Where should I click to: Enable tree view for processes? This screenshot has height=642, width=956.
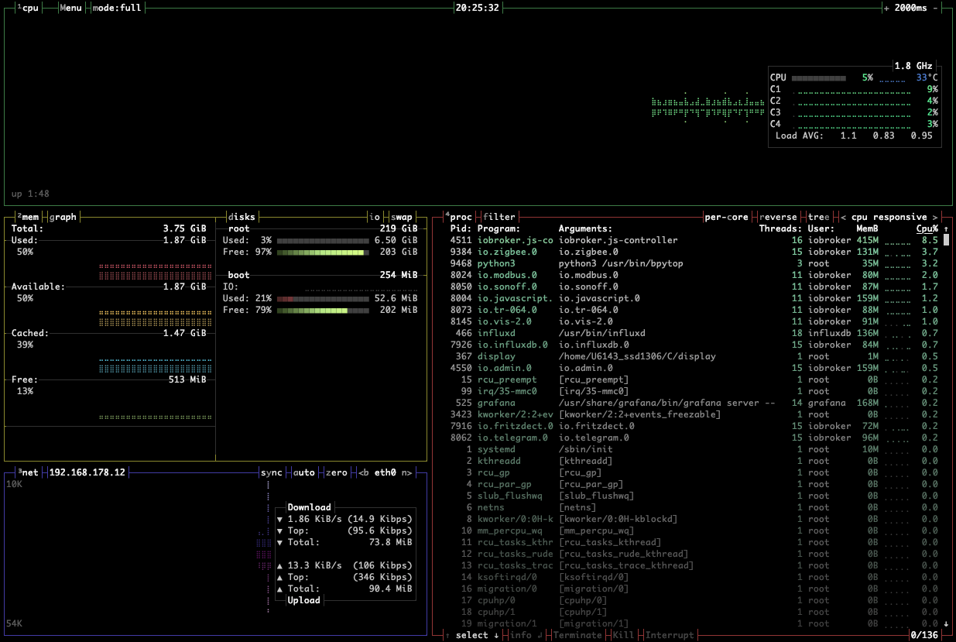[x=817, y=217]
